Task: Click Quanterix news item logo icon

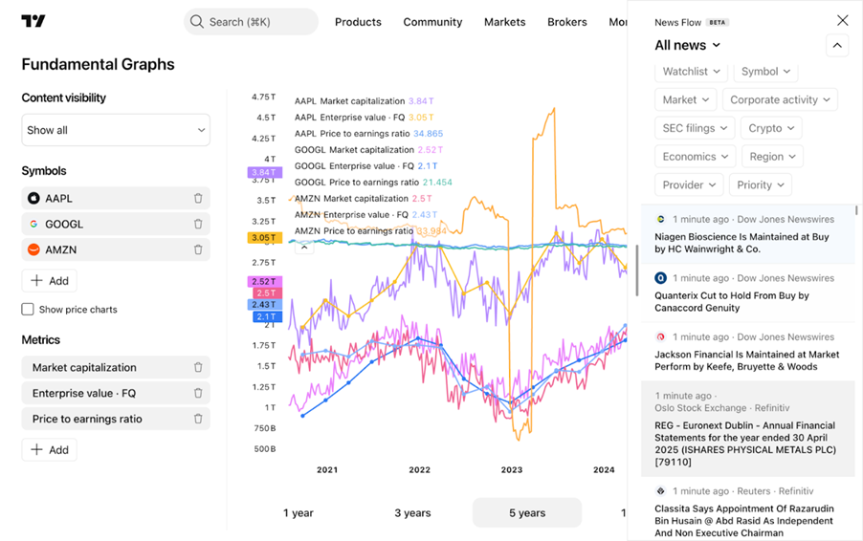Action: tap(660, 277)
